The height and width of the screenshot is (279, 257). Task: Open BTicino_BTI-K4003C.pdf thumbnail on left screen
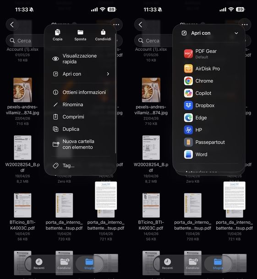click(22, 205)
